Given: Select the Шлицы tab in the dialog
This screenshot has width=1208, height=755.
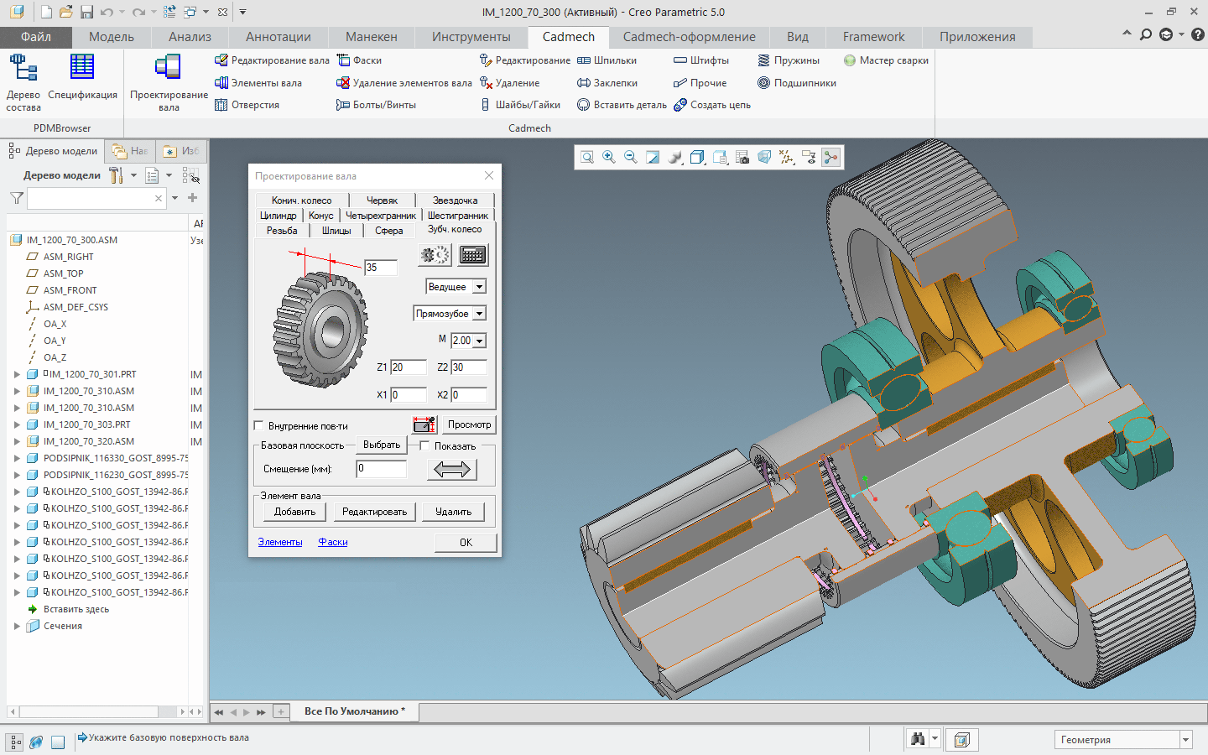Looking at the screenshot, I should coord(336,231).
